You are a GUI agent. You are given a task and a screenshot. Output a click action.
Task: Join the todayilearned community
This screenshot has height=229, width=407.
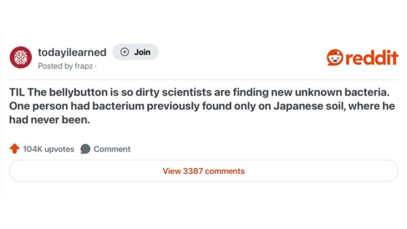(135, 52)
